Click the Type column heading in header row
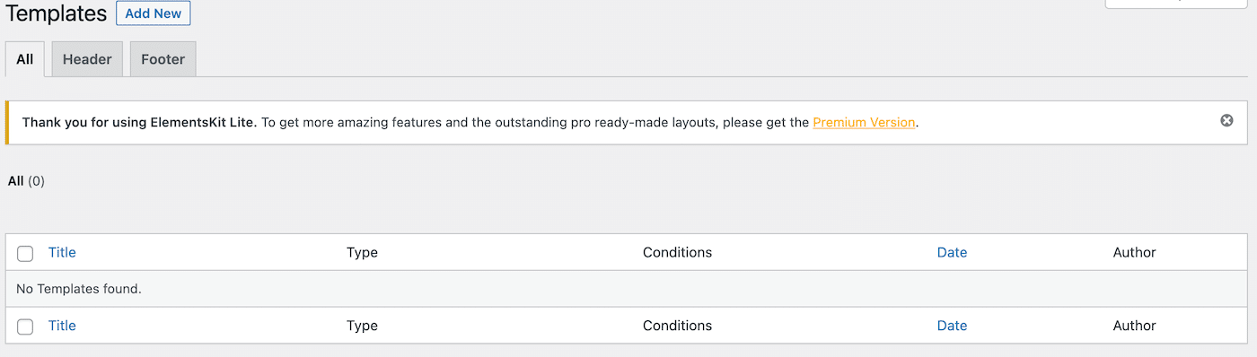Image resolution: width=1257 pixels, height=357 pixels. coord(362,252)
